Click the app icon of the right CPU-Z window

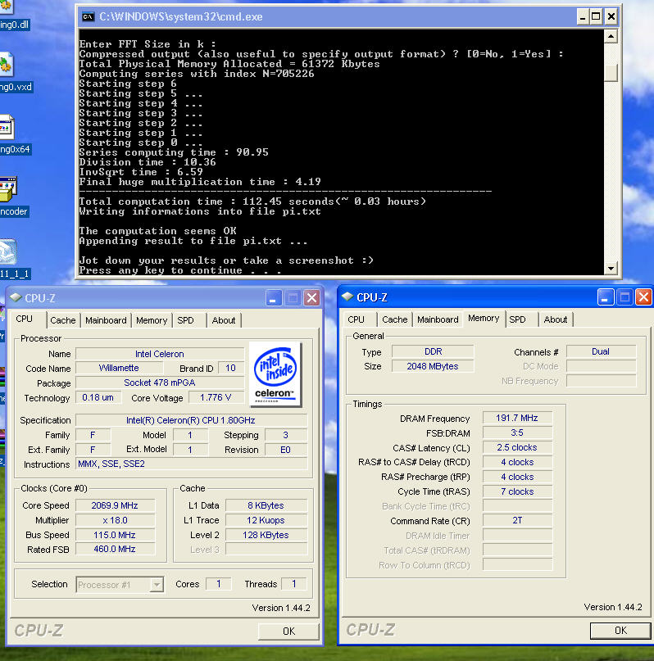[x=347, y=297]
